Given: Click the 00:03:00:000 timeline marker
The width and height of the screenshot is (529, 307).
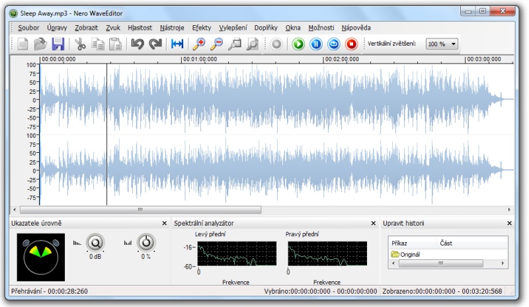Looking at the screenshot, I should click(483, 59).
